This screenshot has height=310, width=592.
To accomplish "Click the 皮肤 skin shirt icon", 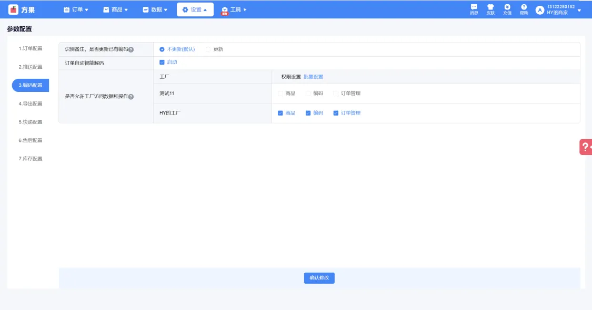I will coord(490,7).
